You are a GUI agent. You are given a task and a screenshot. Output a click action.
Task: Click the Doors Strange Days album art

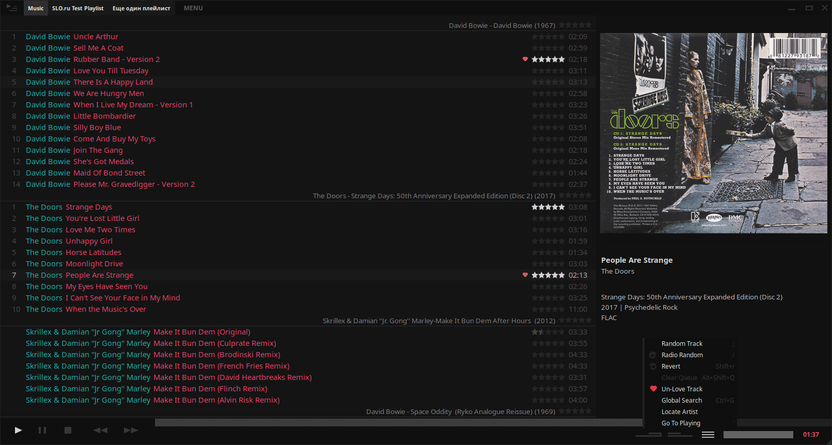pyautogui.click(x=714, y=133)
